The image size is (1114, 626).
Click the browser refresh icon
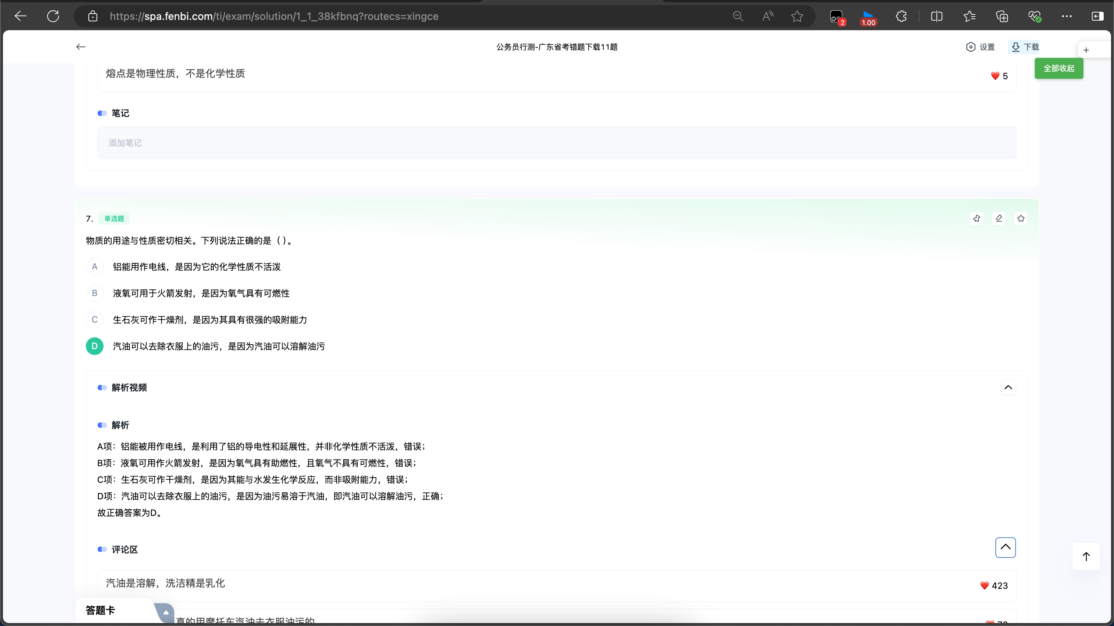pos(53,17)
